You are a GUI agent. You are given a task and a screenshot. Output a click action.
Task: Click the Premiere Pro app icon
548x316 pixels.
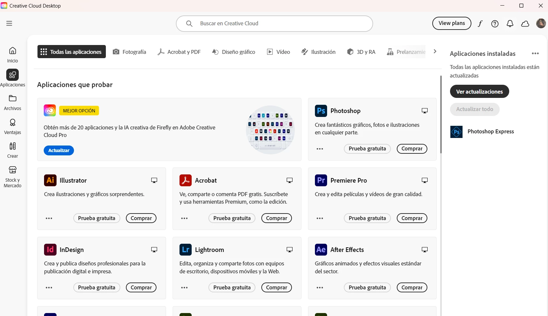(x=321, y=180)
